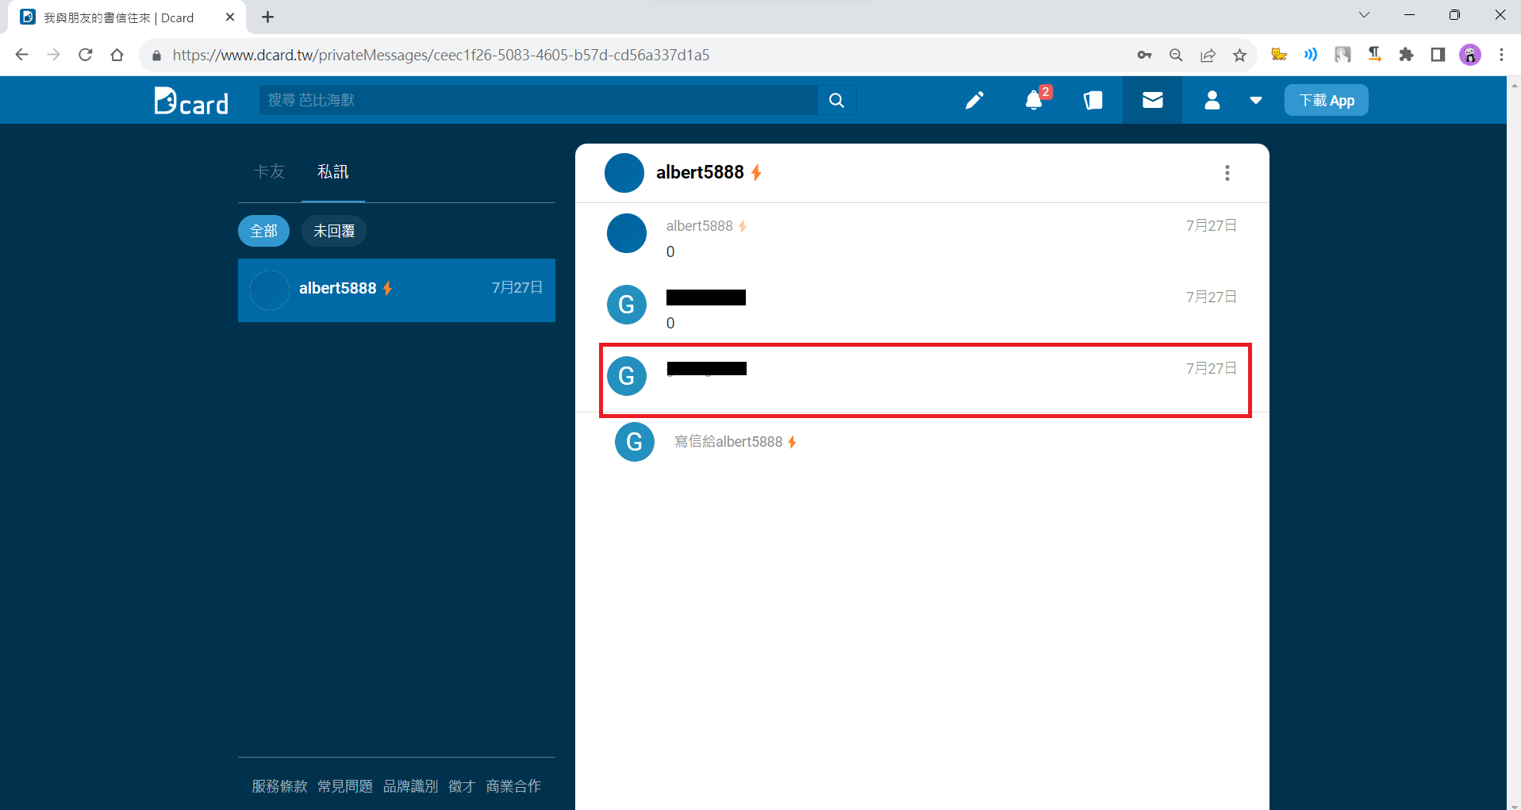Click the albert5888 sender name on first message

(700, 226)
